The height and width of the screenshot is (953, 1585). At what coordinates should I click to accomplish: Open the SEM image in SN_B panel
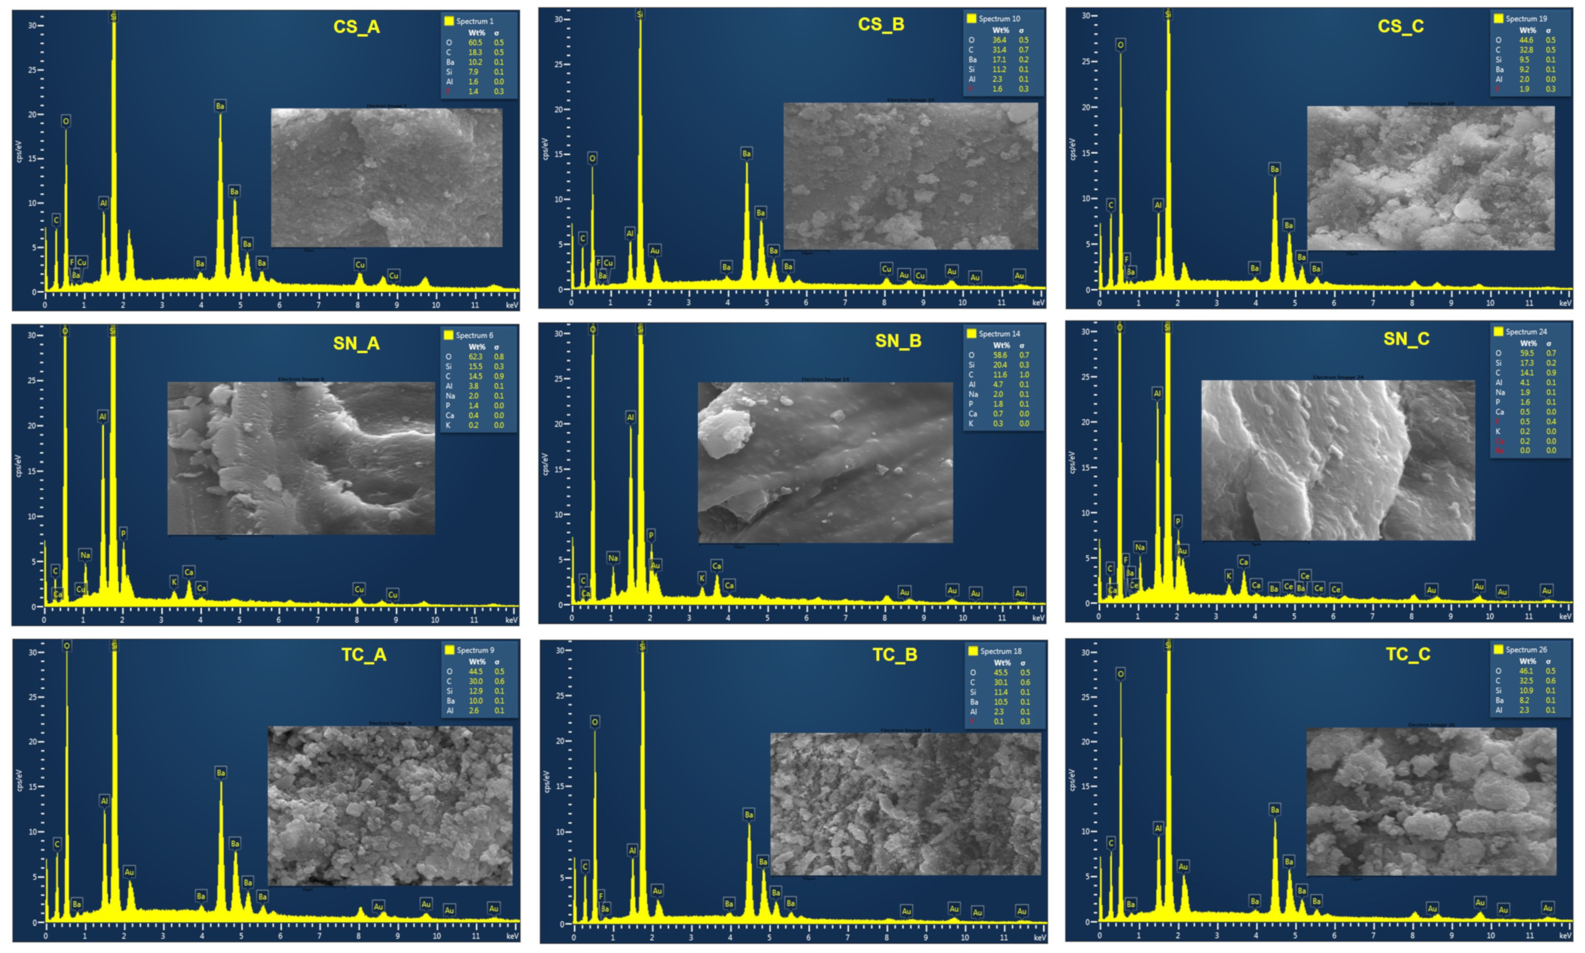coord(825,463)
